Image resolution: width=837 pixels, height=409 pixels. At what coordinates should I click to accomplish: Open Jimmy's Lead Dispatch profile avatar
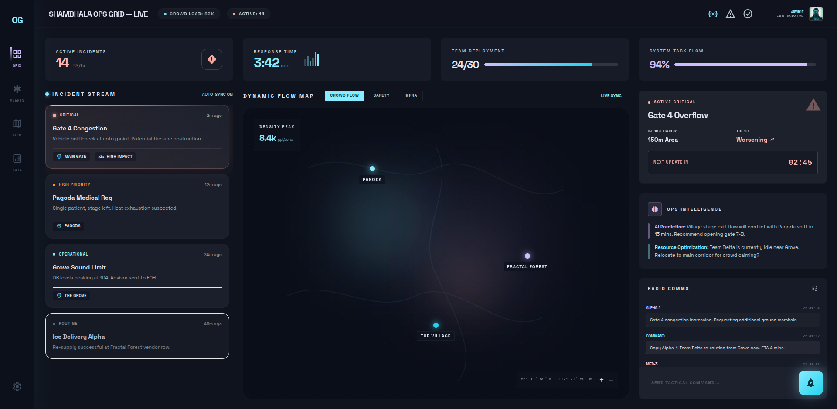pyautogui.click(x=816, y=14)
